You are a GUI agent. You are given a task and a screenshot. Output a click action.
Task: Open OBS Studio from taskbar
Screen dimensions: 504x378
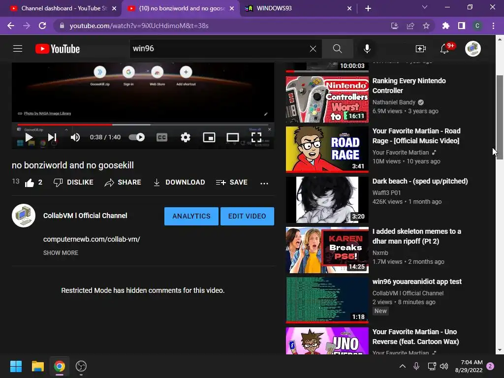point(81,366)
